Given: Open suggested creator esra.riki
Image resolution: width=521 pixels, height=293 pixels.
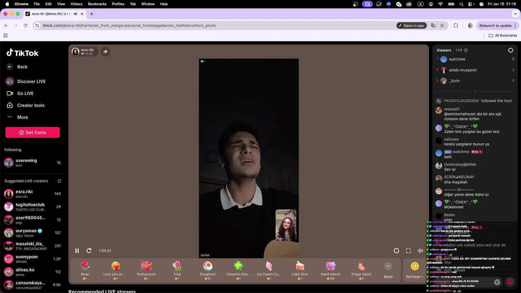Looking at the screenshot, I should (x=33, y=194).
